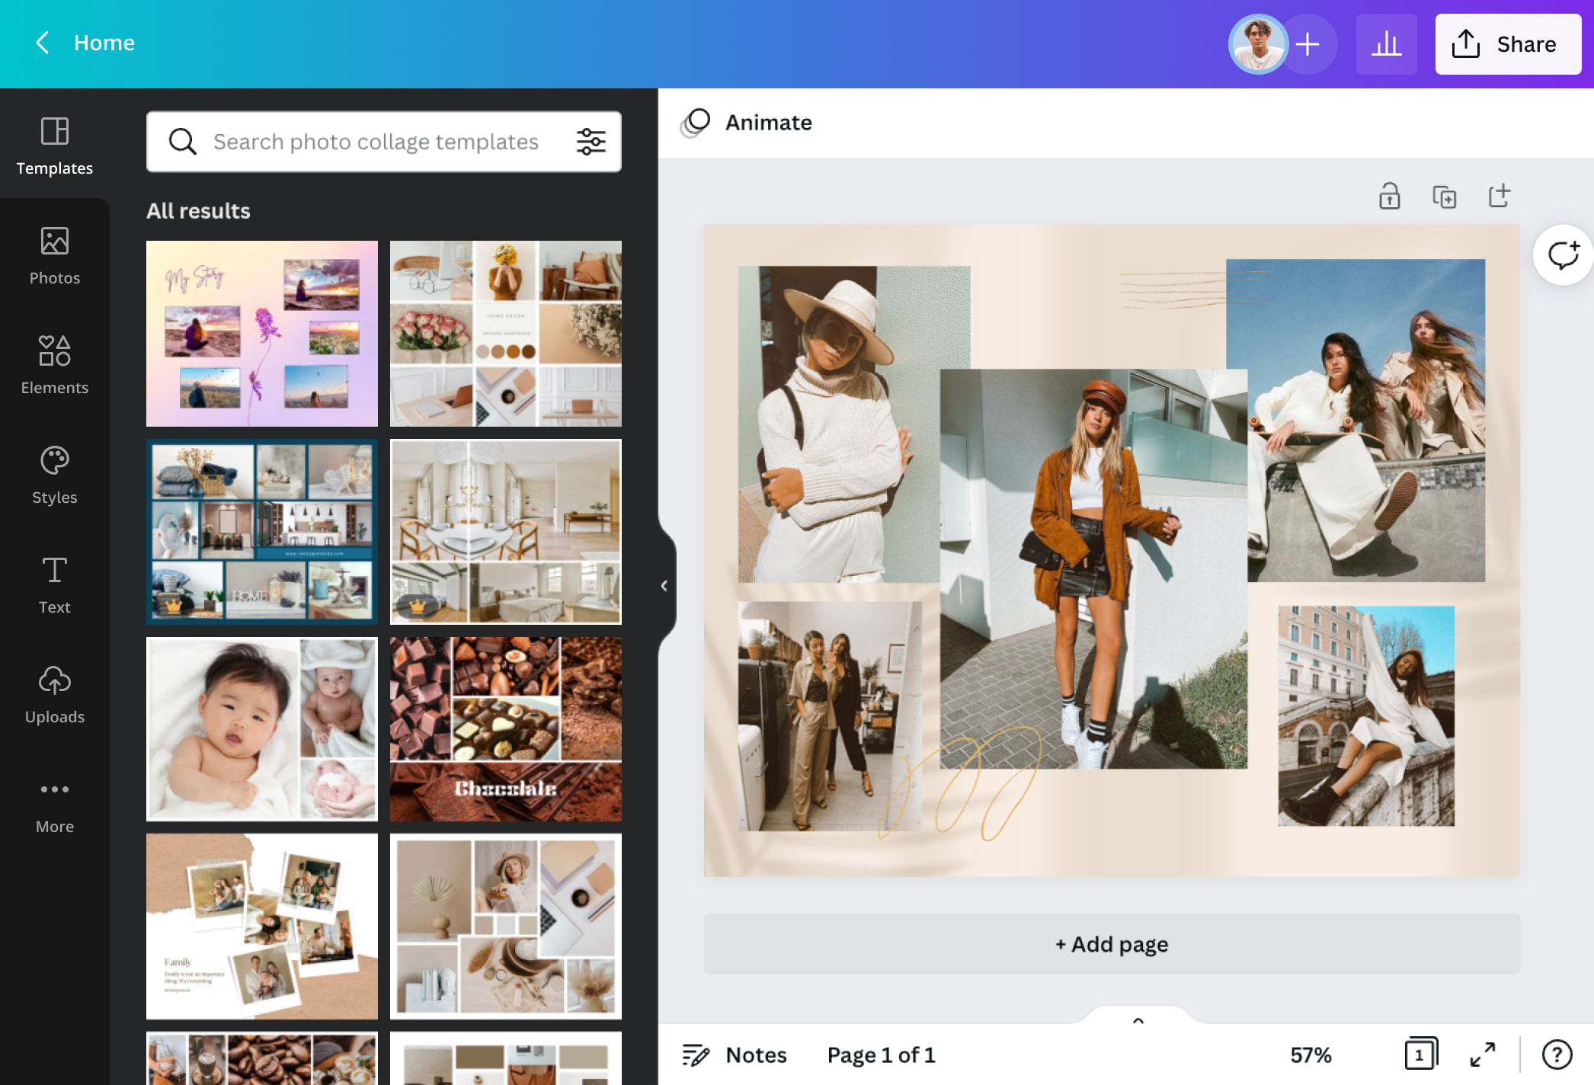The image size is (1594, 1085).
Task: Select the Elements sidebar icon
Action: pyautogui.click(x=54, y=365)
